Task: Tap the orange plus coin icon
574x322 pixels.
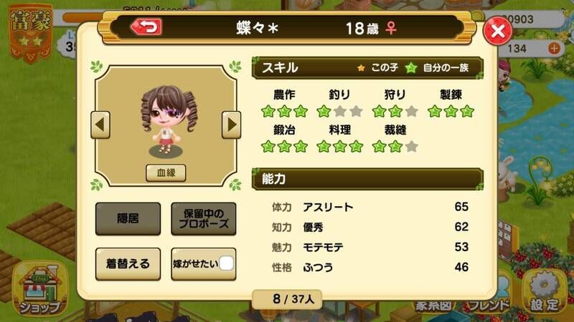Action: 554,48
